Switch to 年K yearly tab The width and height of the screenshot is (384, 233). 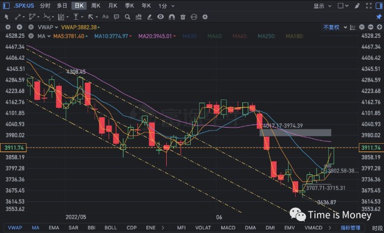(x=146, y=6)
